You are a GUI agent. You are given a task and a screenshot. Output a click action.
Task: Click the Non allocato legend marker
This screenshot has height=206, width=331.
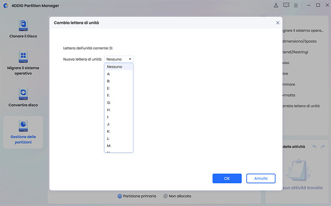pos(165,196)
